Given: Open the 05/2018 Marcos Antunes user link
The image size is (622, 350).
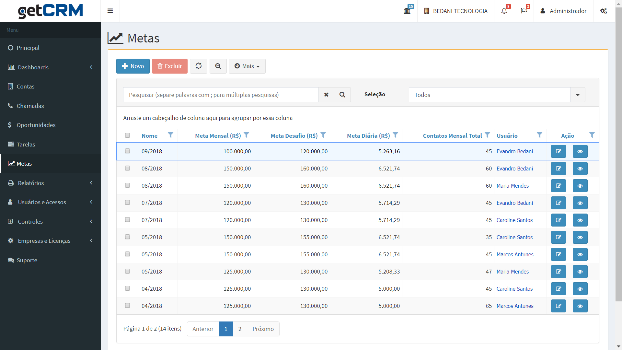Looking at the screenshot, I should pos(515,254).
